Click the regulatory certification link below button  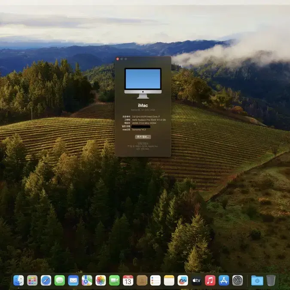(143, 143)
